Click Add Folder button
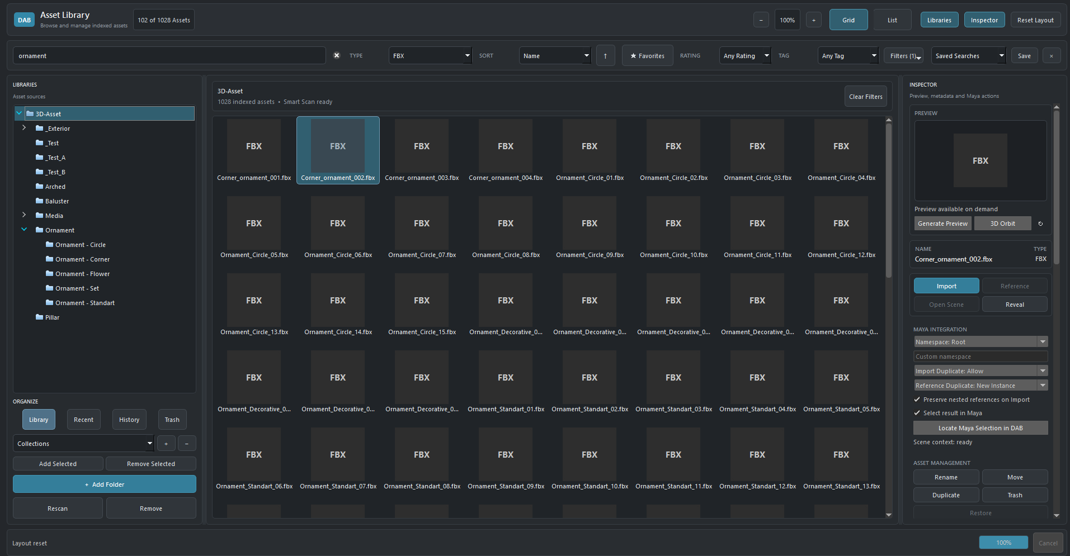This screenshot has height=556, width=1070. point(105,484)
